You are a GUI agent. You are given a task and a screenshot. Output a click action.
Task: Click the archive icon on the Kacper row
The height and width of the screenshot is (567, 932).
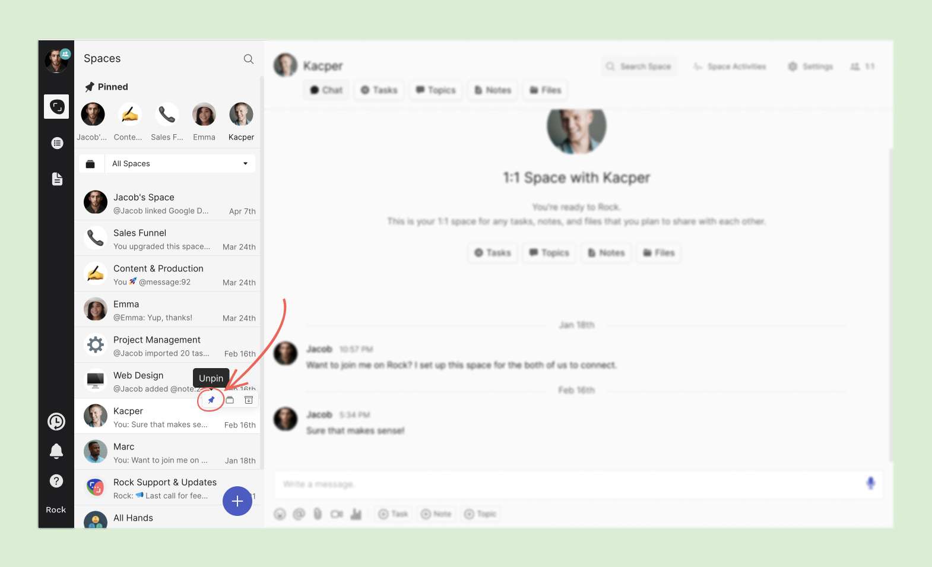click(249, 400)
